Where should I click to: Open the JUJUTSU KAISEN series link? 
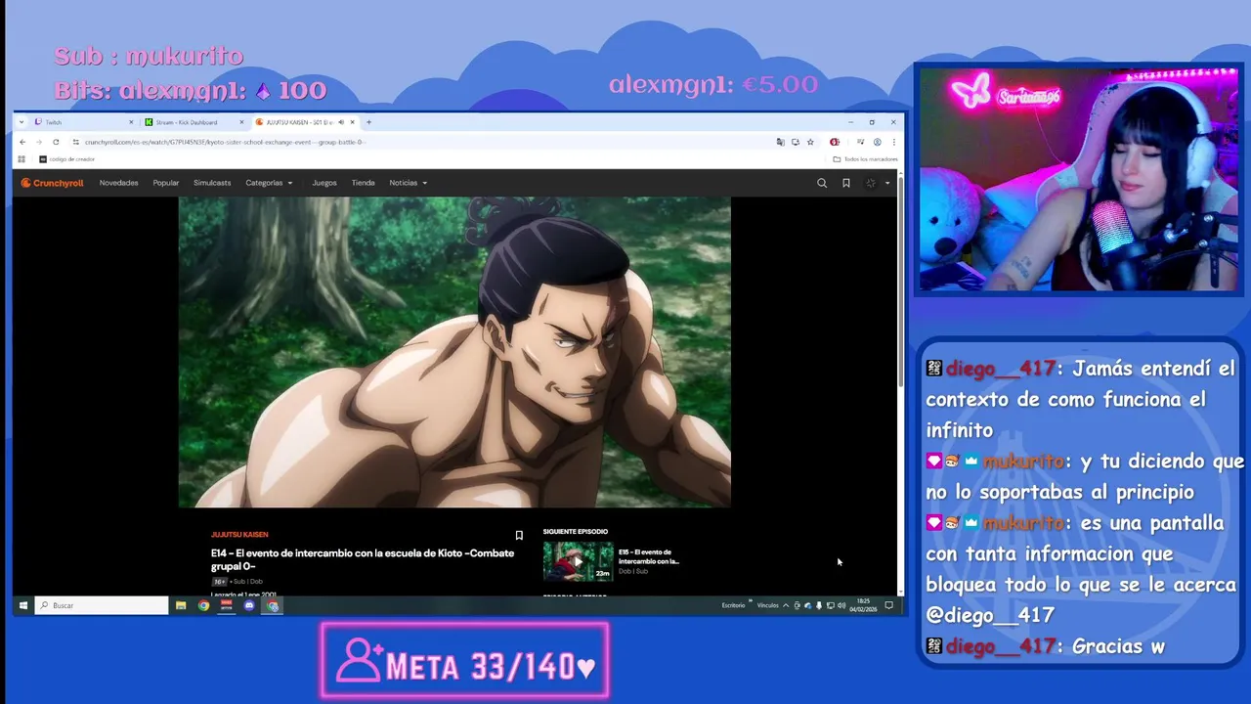[239, 535]
